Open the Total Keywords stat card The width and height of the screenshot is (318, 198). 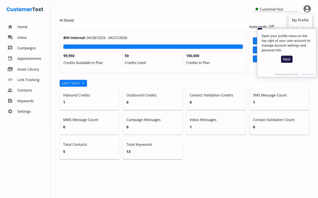click(x=153, y=148)
